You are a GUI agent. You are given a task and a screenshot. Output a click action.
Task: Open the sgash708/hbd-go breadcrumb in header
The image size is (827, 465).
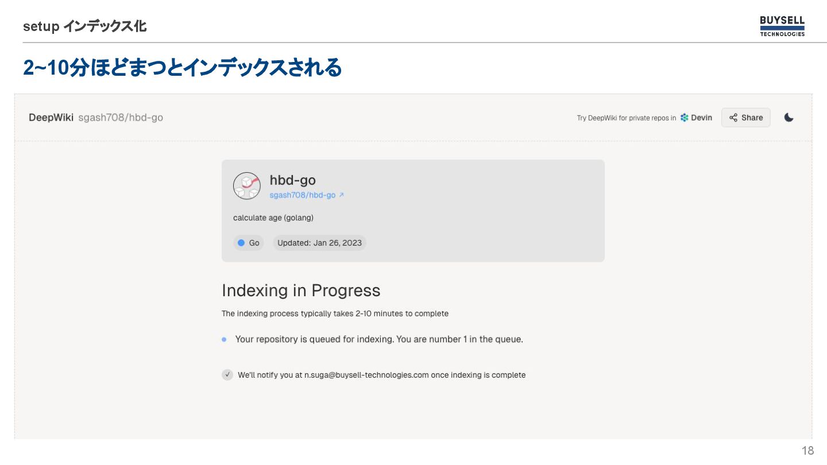(121, 118)
